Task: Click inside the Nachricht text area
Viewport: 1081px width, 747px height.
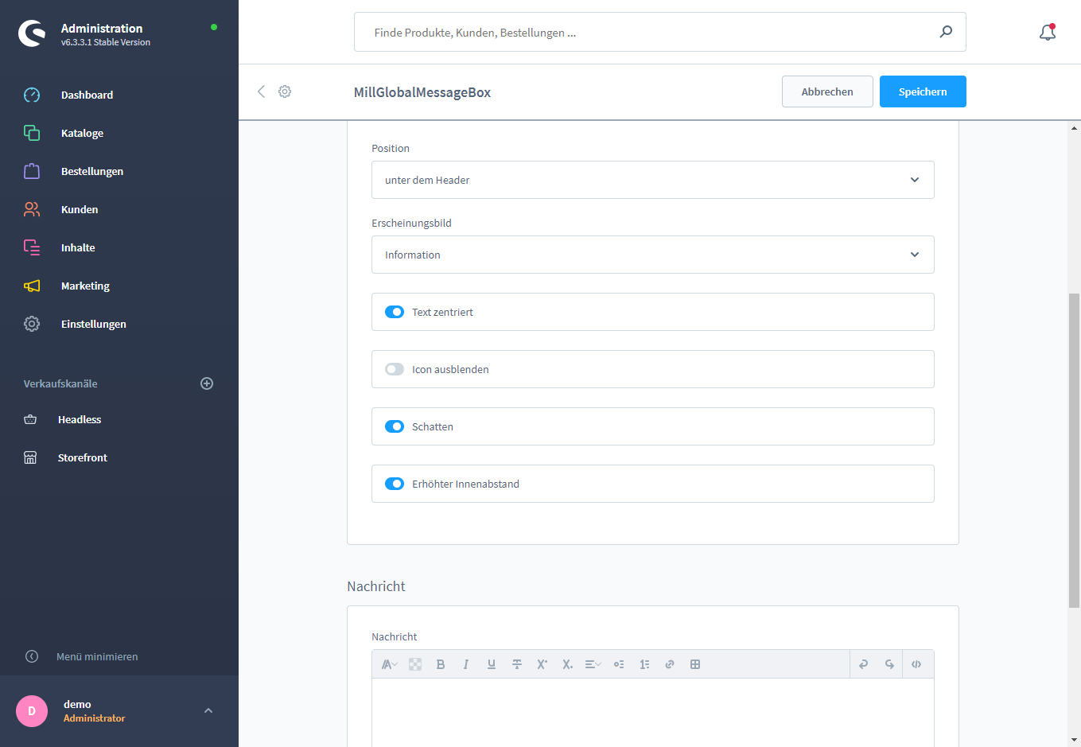Action: tap(653, 713)
